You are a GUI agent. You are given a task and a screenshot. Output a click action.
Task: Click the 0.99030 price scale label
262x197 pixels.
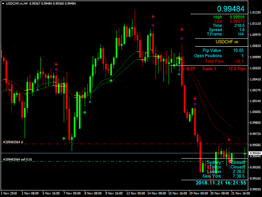[x=255, y=189]
